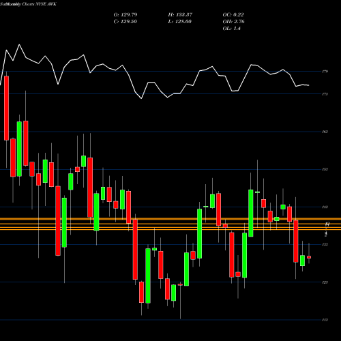Viewport: 341px width, 341px height.
Task: Click the 179 price axis label
Action: 325,72
